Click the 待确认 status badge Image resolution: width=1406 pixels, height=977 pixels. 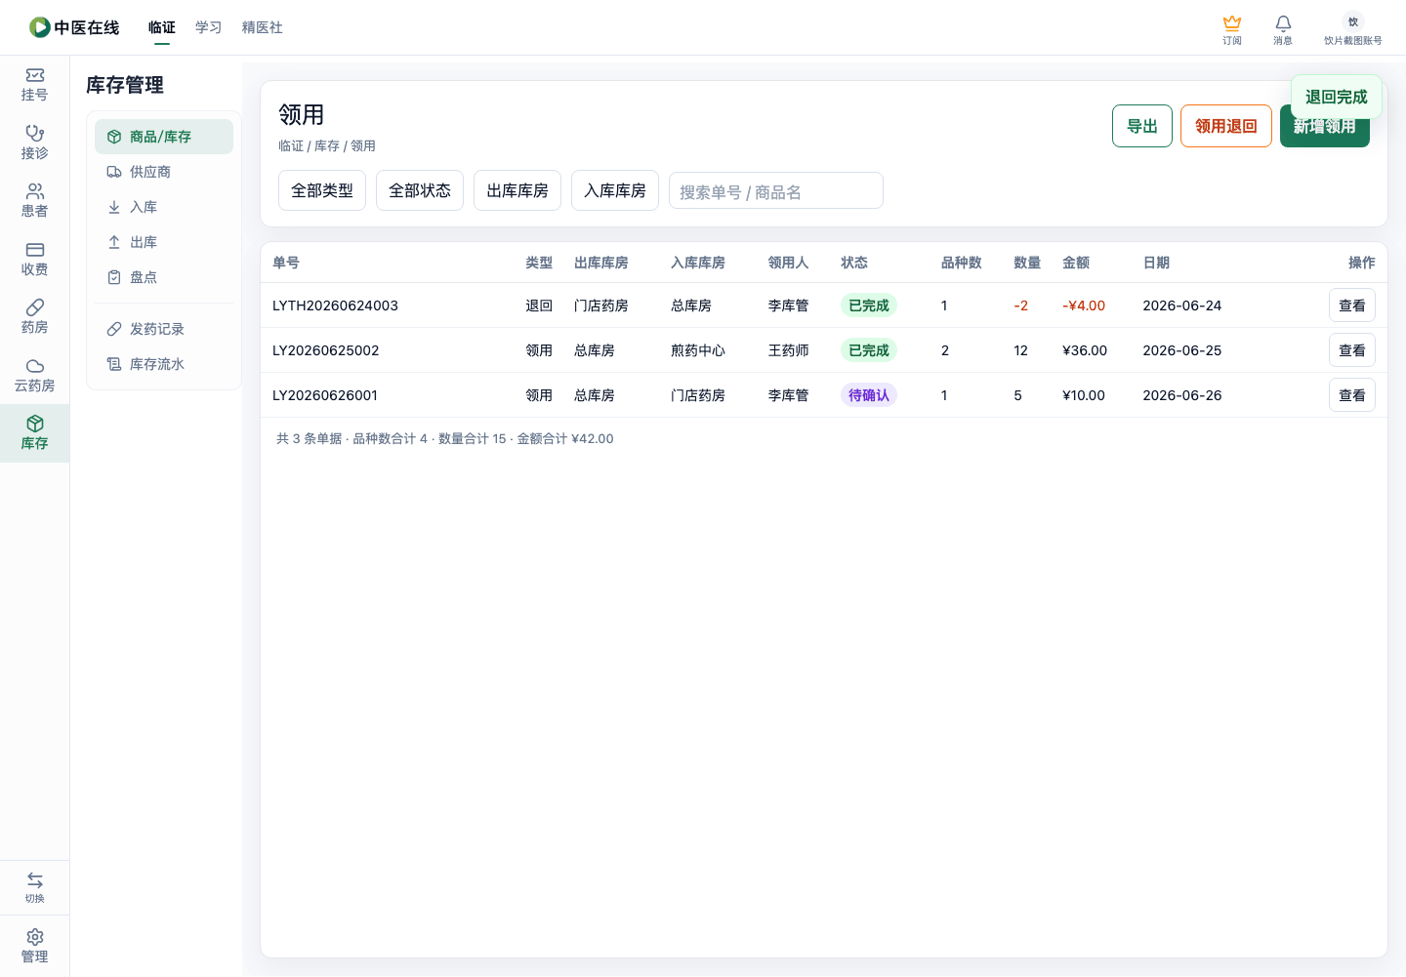[x=869, y=395]
